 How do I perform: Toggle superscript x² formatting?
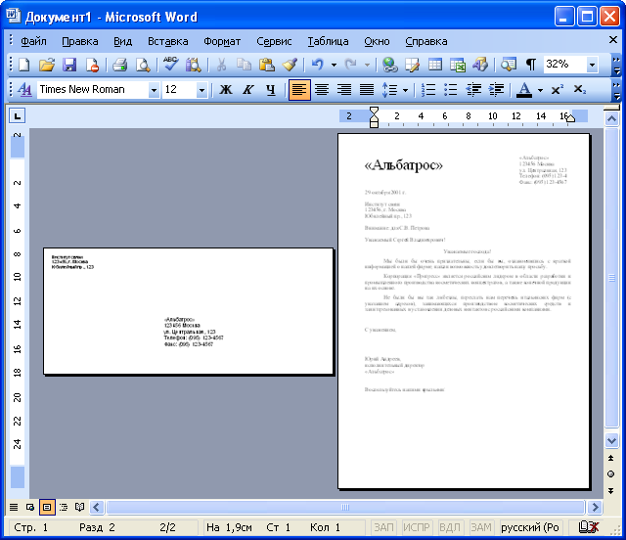(557, 89)
